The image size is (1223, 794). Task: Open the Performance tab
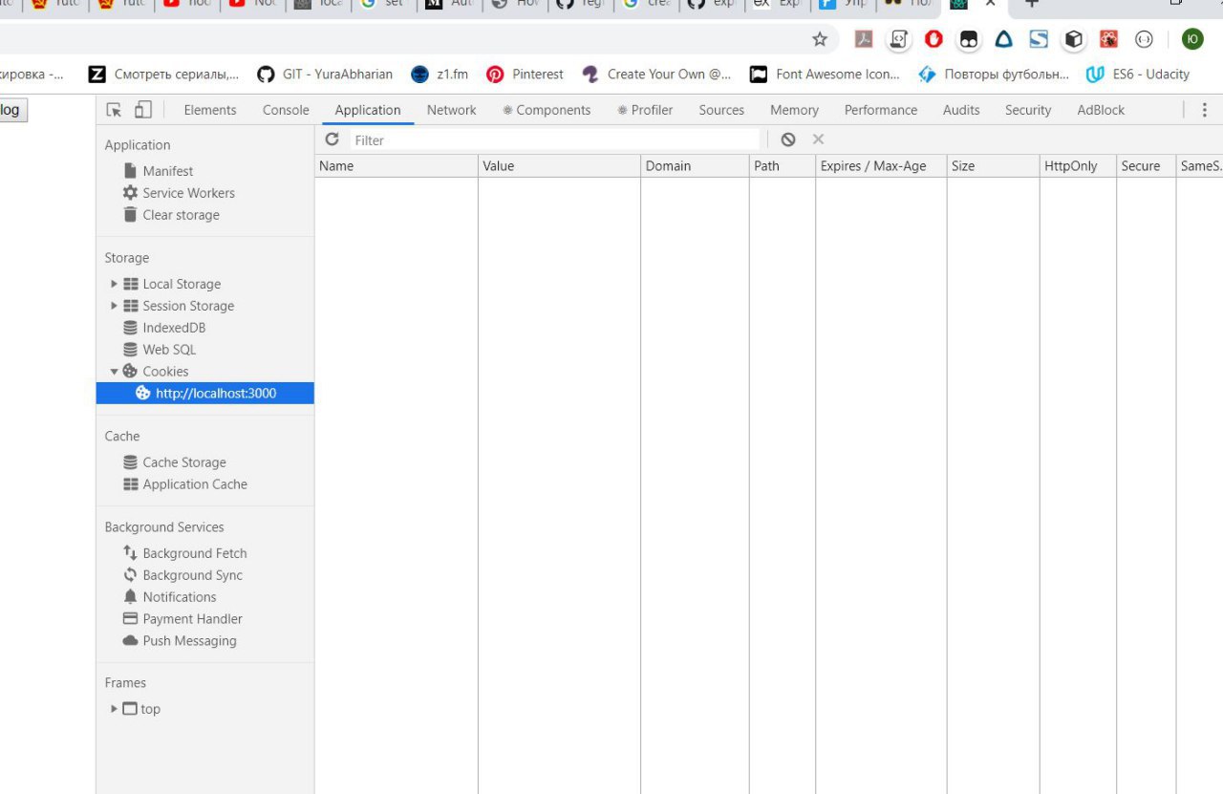pyautogui.click(x=881, y=110)
